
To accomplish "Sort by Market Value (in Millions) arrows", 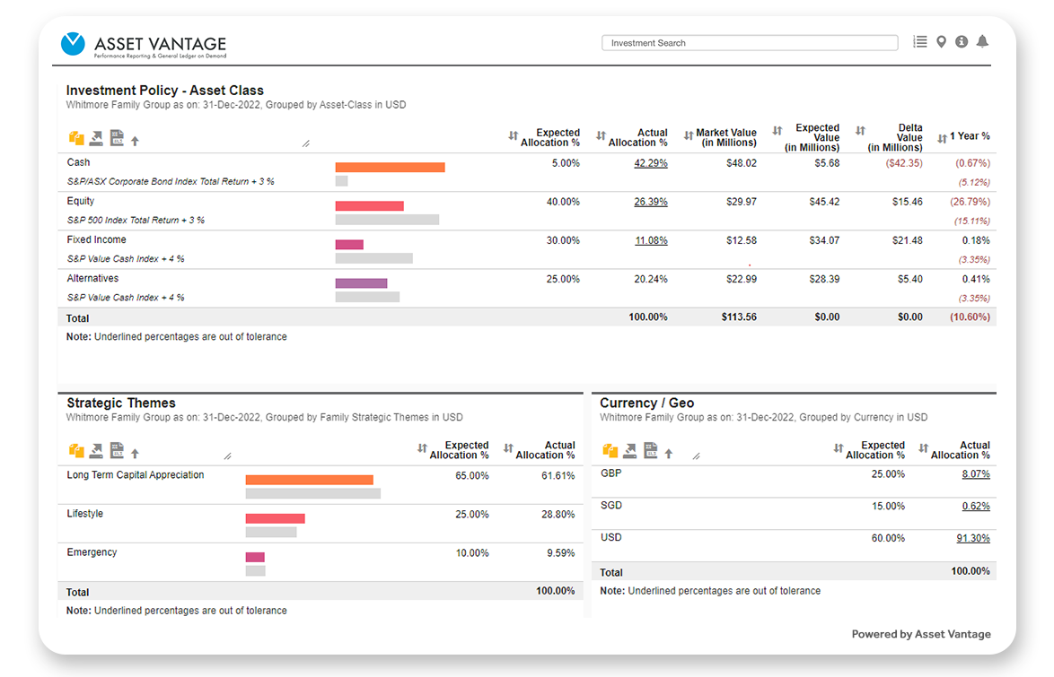I will tap(689, 135).
